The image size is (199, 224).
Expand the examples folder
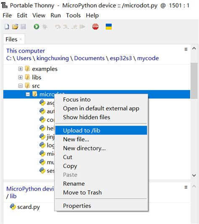click(x=21, y=69)
